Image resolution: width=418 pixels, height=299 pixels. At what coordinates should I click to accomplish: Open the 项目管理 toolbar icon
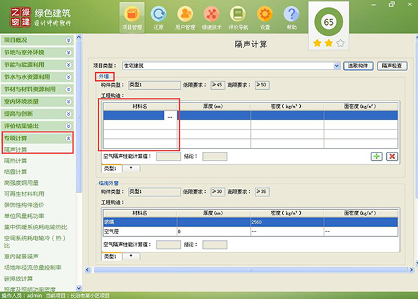[x=132, y=18]
